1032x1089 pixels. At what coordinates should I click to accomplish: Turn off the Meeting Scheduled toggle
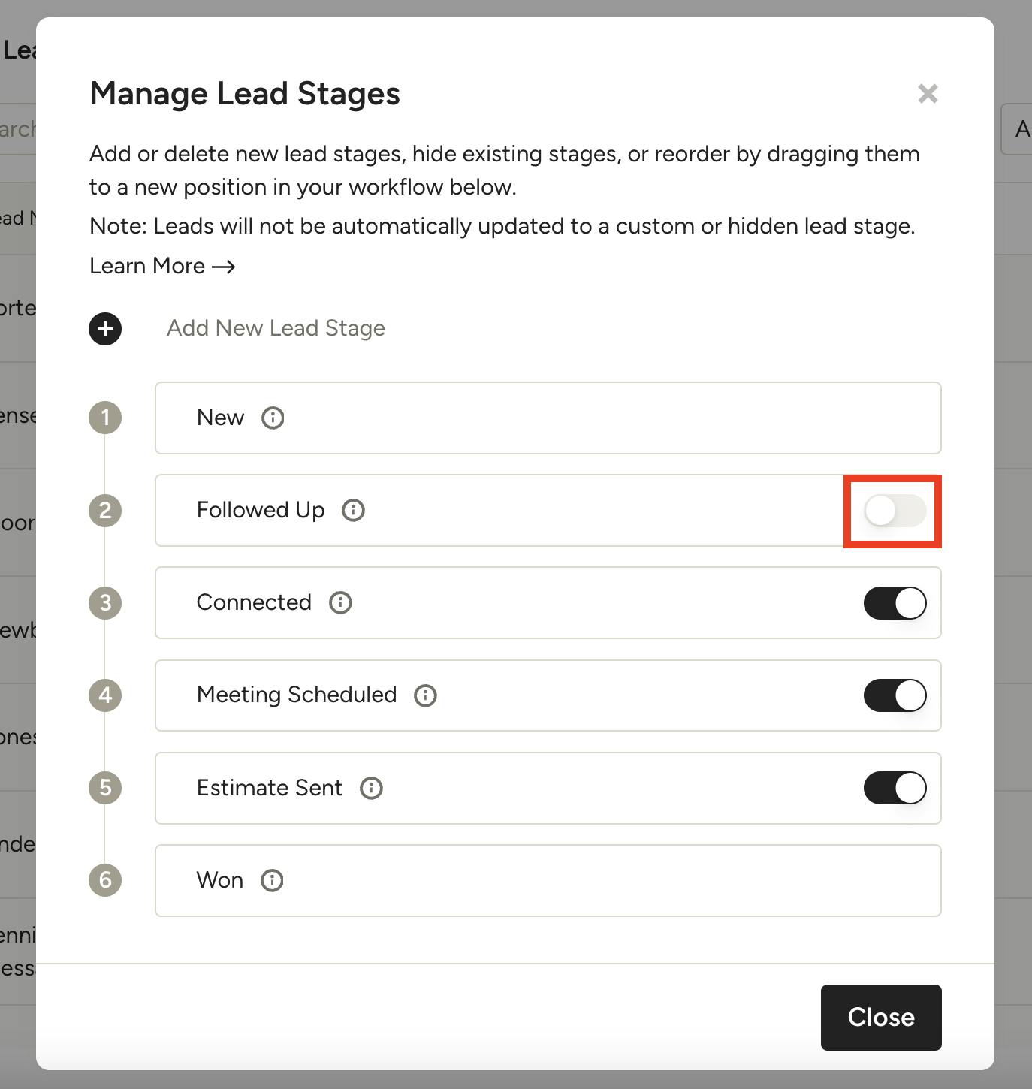(895, 695)
